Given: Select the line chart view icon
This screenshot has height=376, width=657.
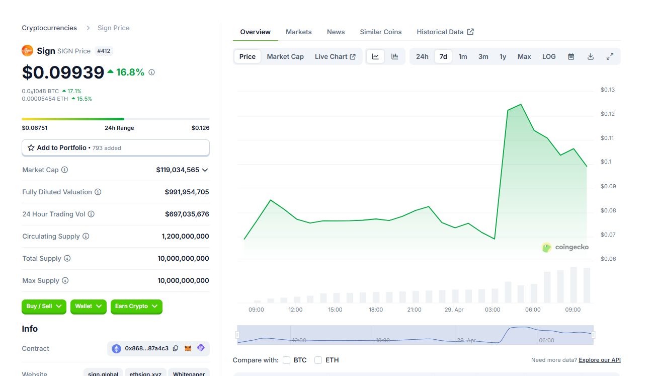Looking at the screenshot, I should point(375,56).
